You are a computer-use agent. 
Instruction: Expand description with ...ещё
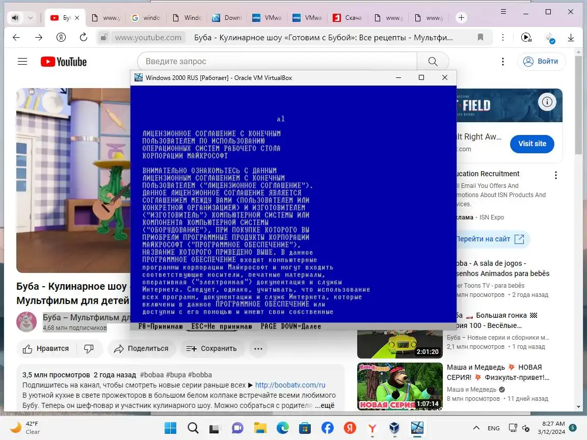[324, 405]
